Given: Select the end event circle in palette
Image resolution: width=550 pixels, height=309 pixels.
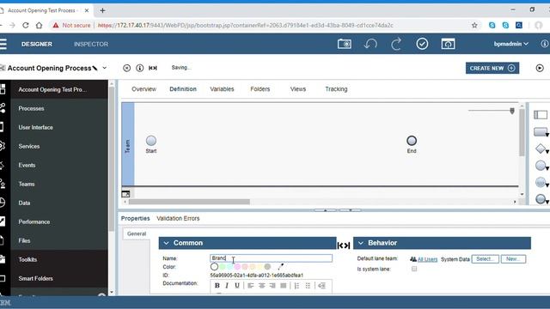Looking at the screenshot, I should pyautogui.click(x=541, y=199).
